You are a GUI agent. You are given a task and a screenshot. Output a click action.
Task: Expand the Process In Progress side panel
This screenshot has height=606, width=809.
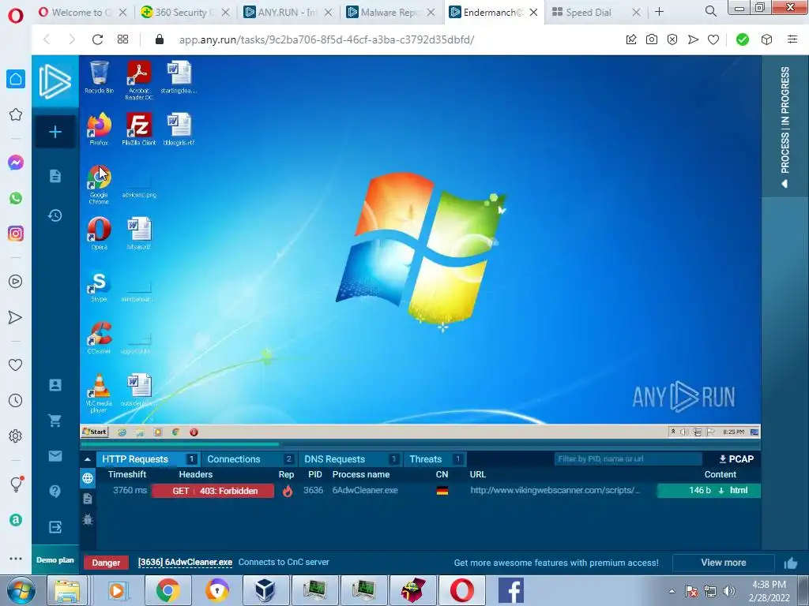click(x=785, y=127)
